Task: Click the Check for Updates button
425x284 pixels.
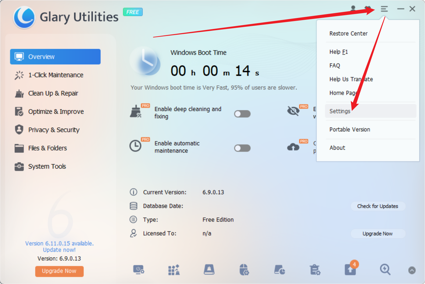Action: (x=378, y=206)
